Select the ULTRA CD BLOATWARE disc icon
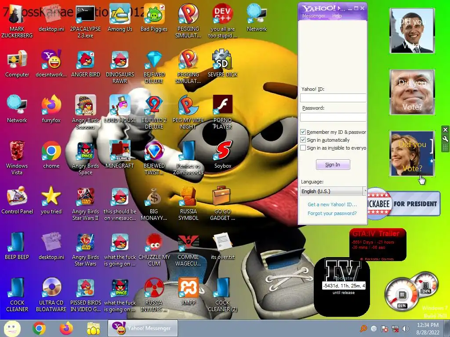450x337 pixels. tap(51, 295)
